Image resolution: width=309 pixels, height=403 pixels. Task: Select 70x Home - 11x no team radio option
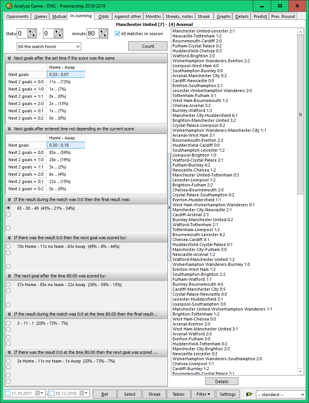(8, 246)
